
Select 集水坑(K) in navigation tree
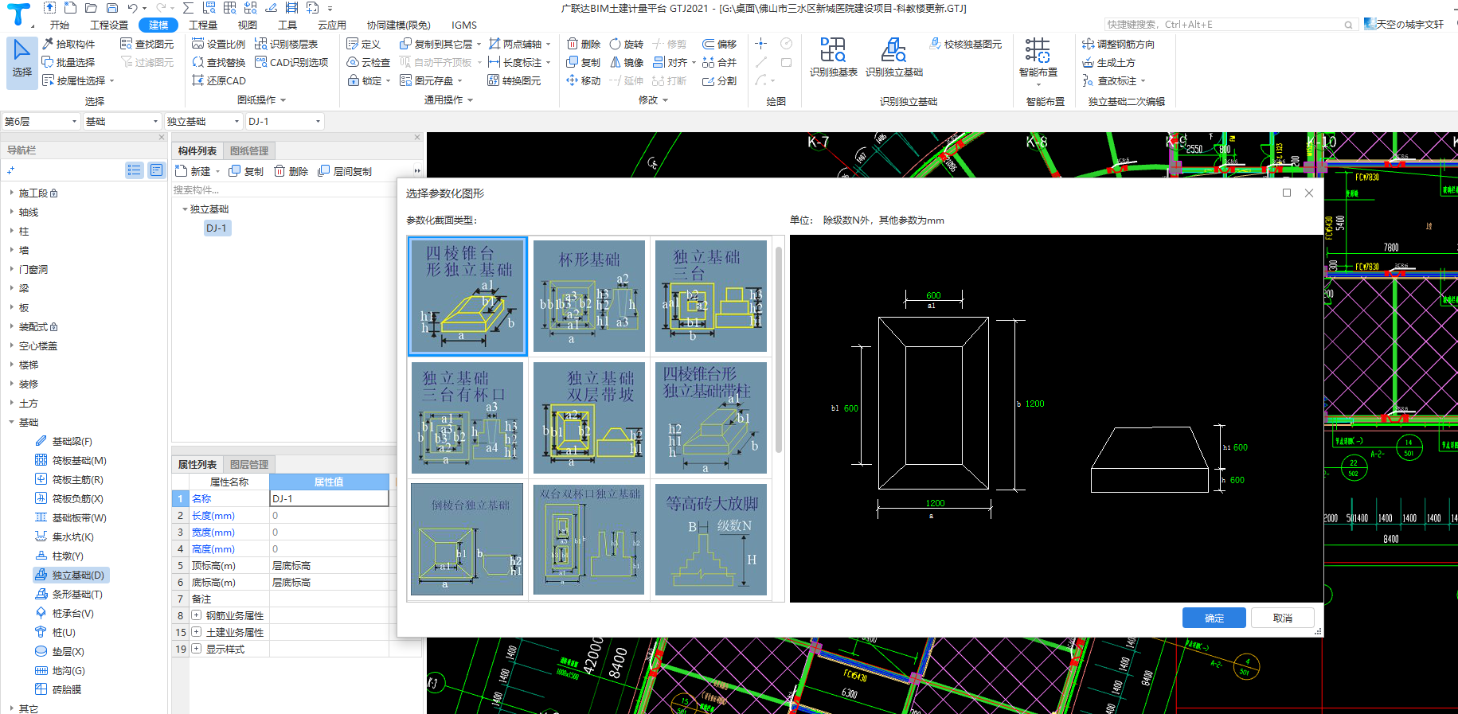pyautogui.click(x=64, y=536)
